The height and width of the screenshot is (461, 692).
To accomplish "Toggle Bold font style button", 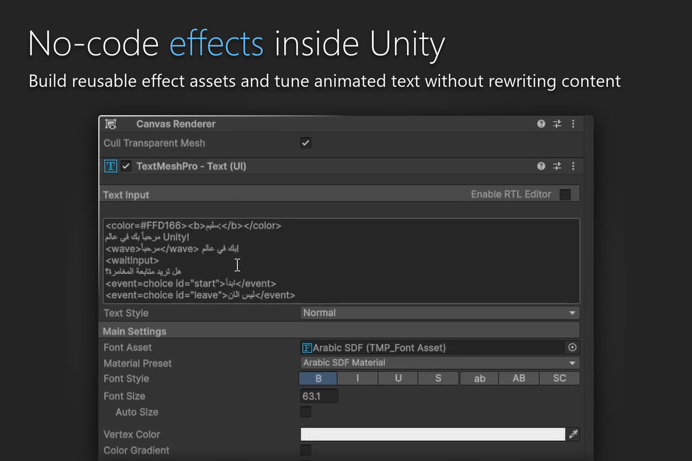I will [318, 379].
